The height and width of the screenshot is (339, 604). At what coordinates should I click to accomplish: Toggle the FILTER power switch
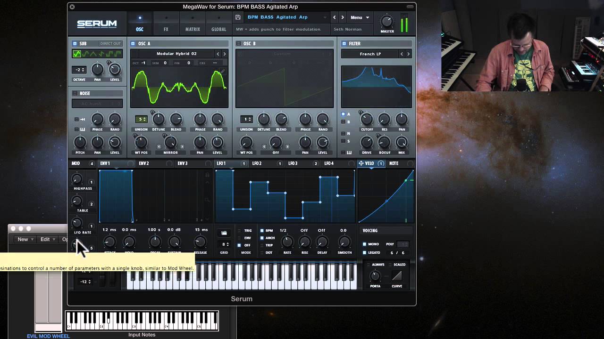[344, 43]
